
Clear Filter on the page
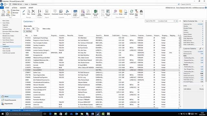pyautogui.click(x=136, y=13)
